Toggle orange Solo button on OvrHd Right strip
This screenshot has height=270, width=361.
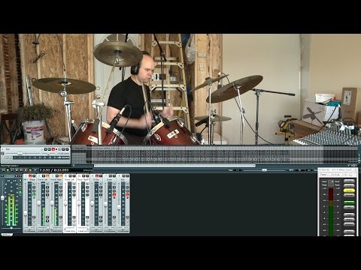(x=61, y=176)
